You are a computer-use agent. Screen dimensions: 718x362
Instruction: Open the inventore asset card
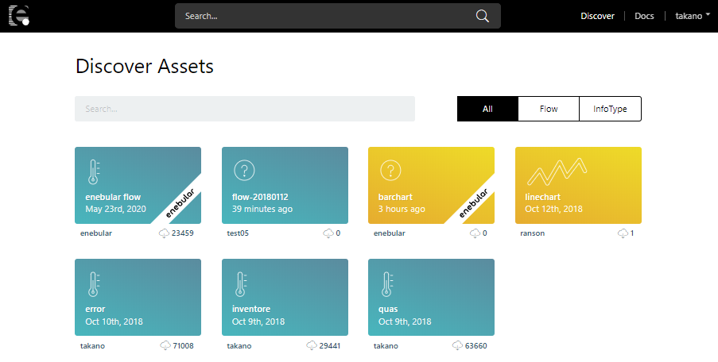point(284,297)
